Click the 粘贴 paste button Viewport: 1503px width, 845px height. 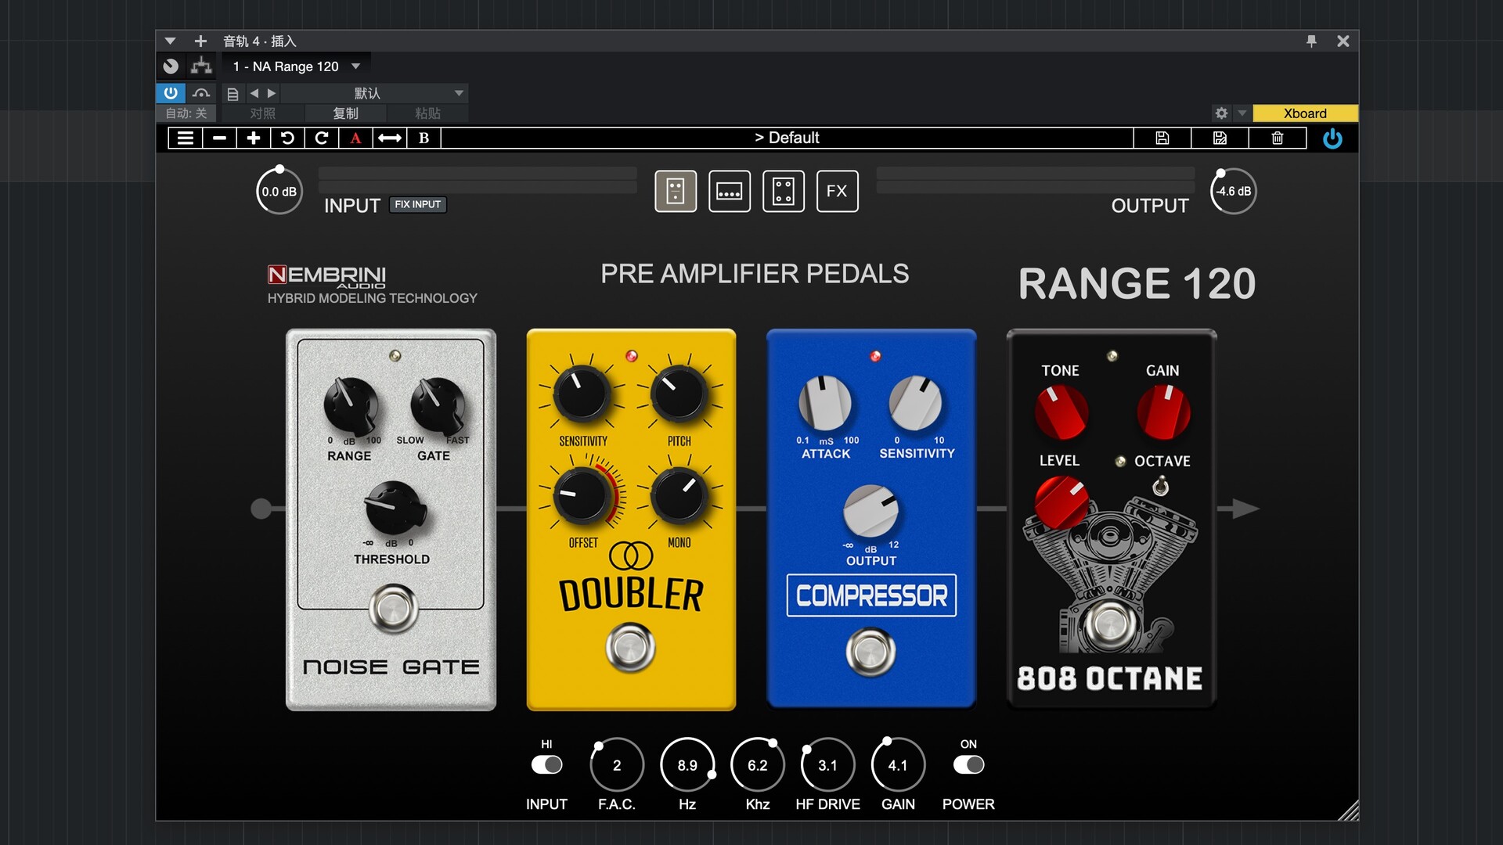pyautogui.click(x=427, y=113)
